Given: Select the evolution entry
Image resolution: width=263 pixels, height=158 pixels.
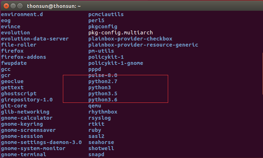Looking at the screenshot, I should coord(15,33).
